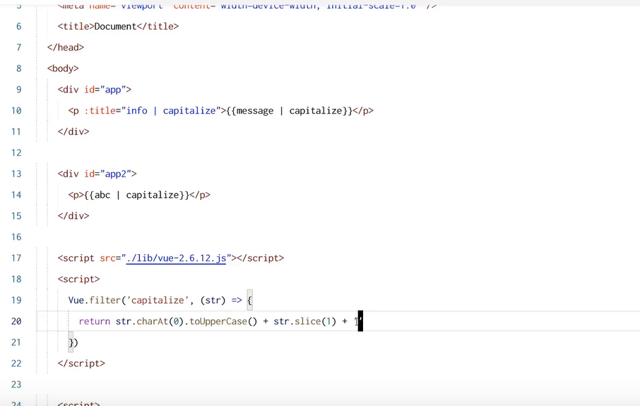Click line number 17 in gutter

[16, 258]
